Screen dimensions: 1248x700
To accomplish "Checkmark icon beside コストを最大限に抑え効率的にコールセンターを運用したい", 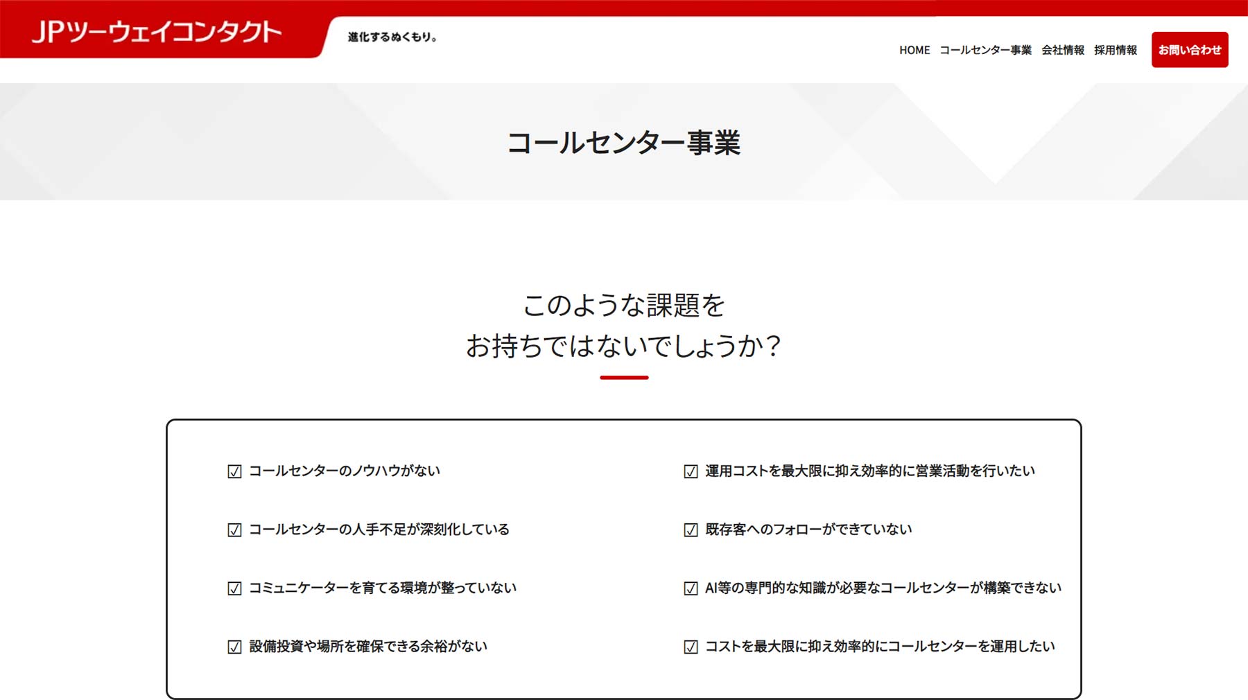I will click(x=691, y=647).
